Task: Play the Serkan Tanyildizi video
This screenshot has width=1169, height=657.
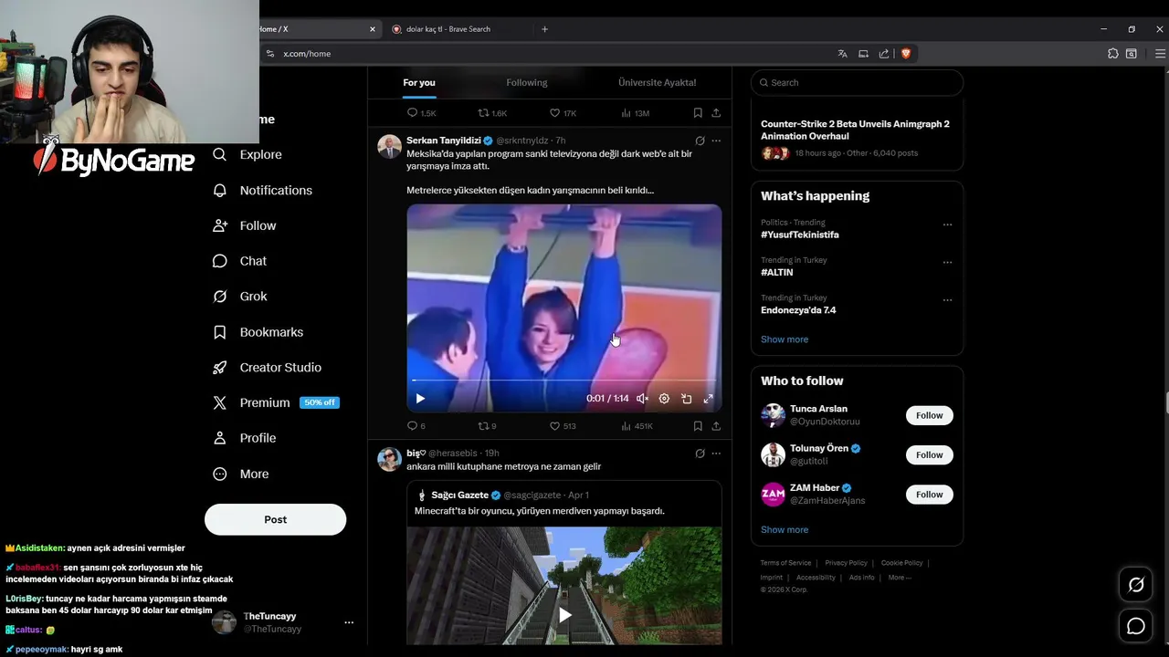Action: pos(420,399)
